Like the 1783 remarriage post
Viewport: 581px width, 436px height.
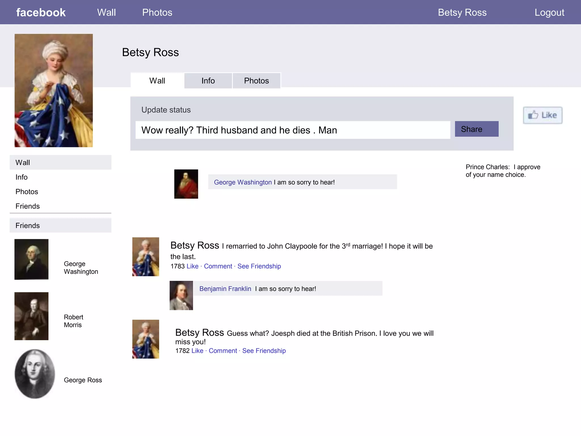192,266
